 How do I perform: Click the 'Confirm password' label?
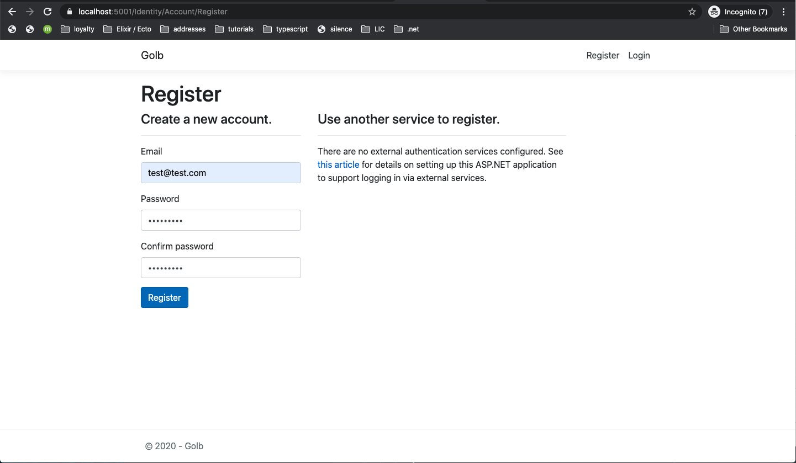click(x=177, y=246)
